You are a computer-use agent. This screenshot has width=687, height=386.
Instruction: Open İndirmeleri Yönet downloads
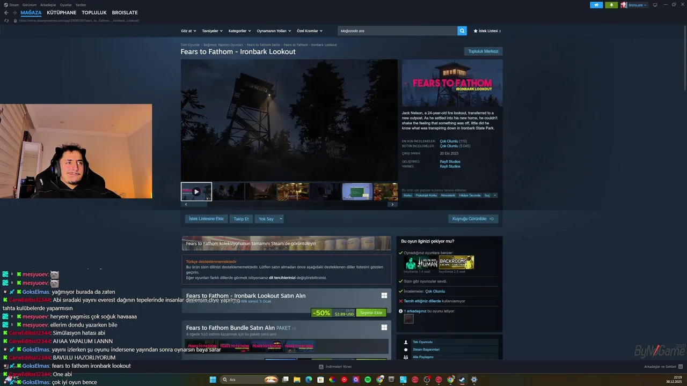335,367
